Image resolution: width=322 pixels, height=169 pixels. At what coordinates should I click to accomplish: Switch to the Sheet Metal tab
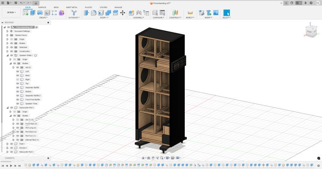click(72, 7)
